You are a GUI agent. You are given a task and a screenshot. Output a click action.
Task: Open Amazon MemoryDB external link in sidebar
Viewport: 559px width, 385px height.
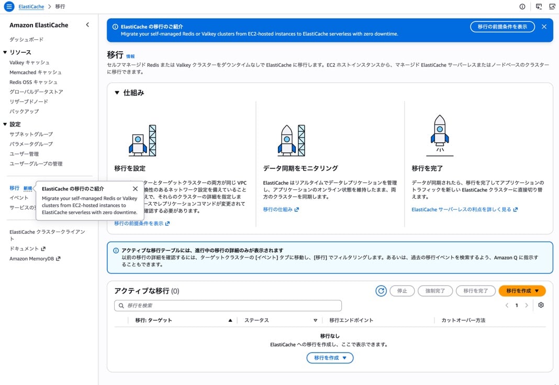35,258
